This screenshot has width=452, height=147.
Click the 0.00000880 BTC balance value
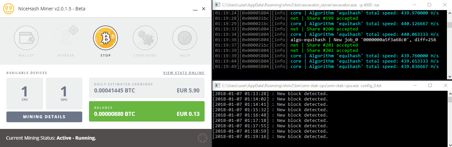[114, 114]
